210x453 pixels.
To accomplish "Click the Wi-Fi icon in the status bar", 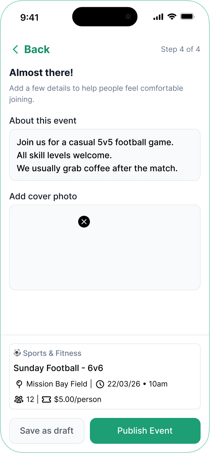I will point(172,17).
